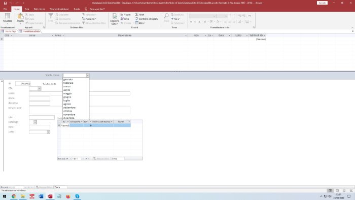Click the Incolla paste icon
The height and width of the screenshot is (200, 355).
coord(20,17)
